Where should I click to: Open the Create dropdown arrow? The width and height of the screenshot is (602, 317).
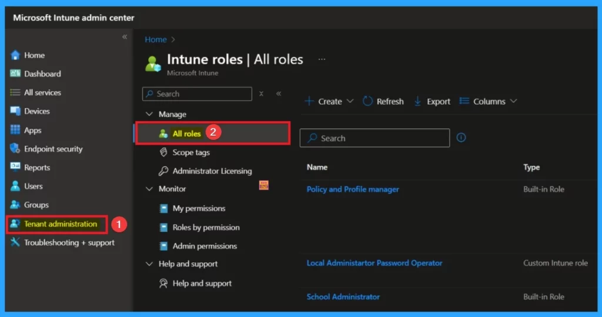click(350, 101)
